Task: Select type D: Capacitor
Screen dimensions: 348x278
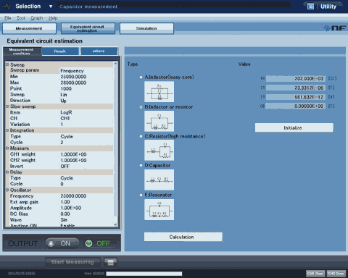Action: tap(141, 166)
